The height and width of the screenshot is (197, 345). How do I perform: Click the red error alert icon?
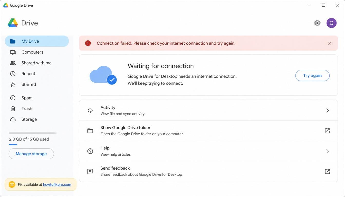[88, 43]
